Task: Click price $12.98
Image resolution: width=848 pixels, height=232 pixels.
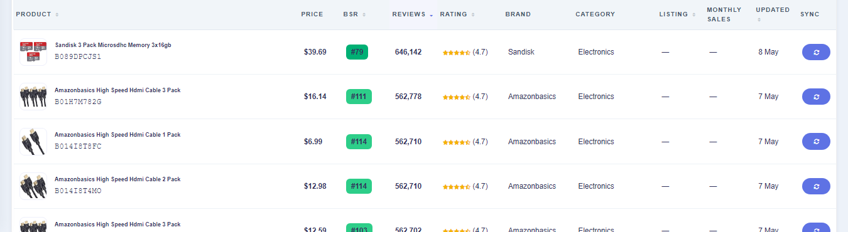Action: (315, 186)
